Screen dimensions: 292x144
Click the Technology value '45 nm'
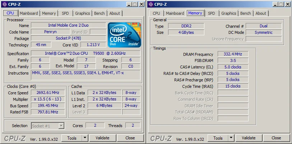pyautogui.click(x=41, y=45)
